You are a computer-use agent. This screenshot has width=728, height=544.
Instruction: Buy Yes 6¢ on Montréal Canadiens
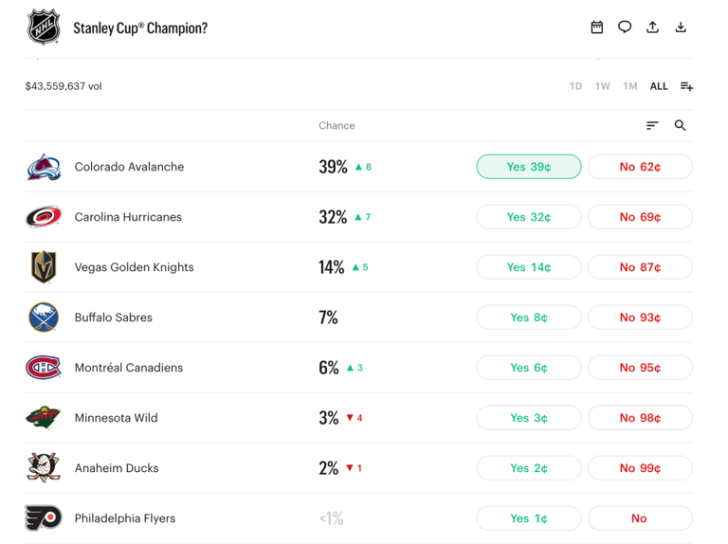529,368
